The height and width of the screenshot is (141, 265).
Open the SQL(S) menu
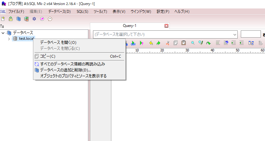(x=82, y=12)
